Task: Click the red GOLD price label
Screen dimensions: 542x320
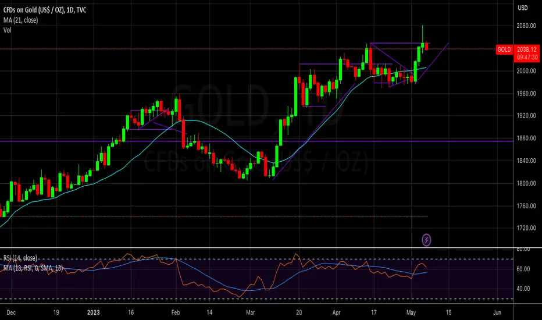Action: coord(504,50)
